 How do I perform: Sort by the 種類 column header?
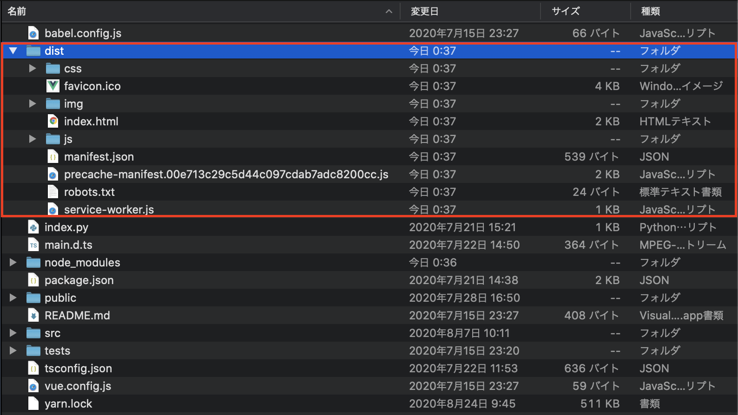point(651,11)
